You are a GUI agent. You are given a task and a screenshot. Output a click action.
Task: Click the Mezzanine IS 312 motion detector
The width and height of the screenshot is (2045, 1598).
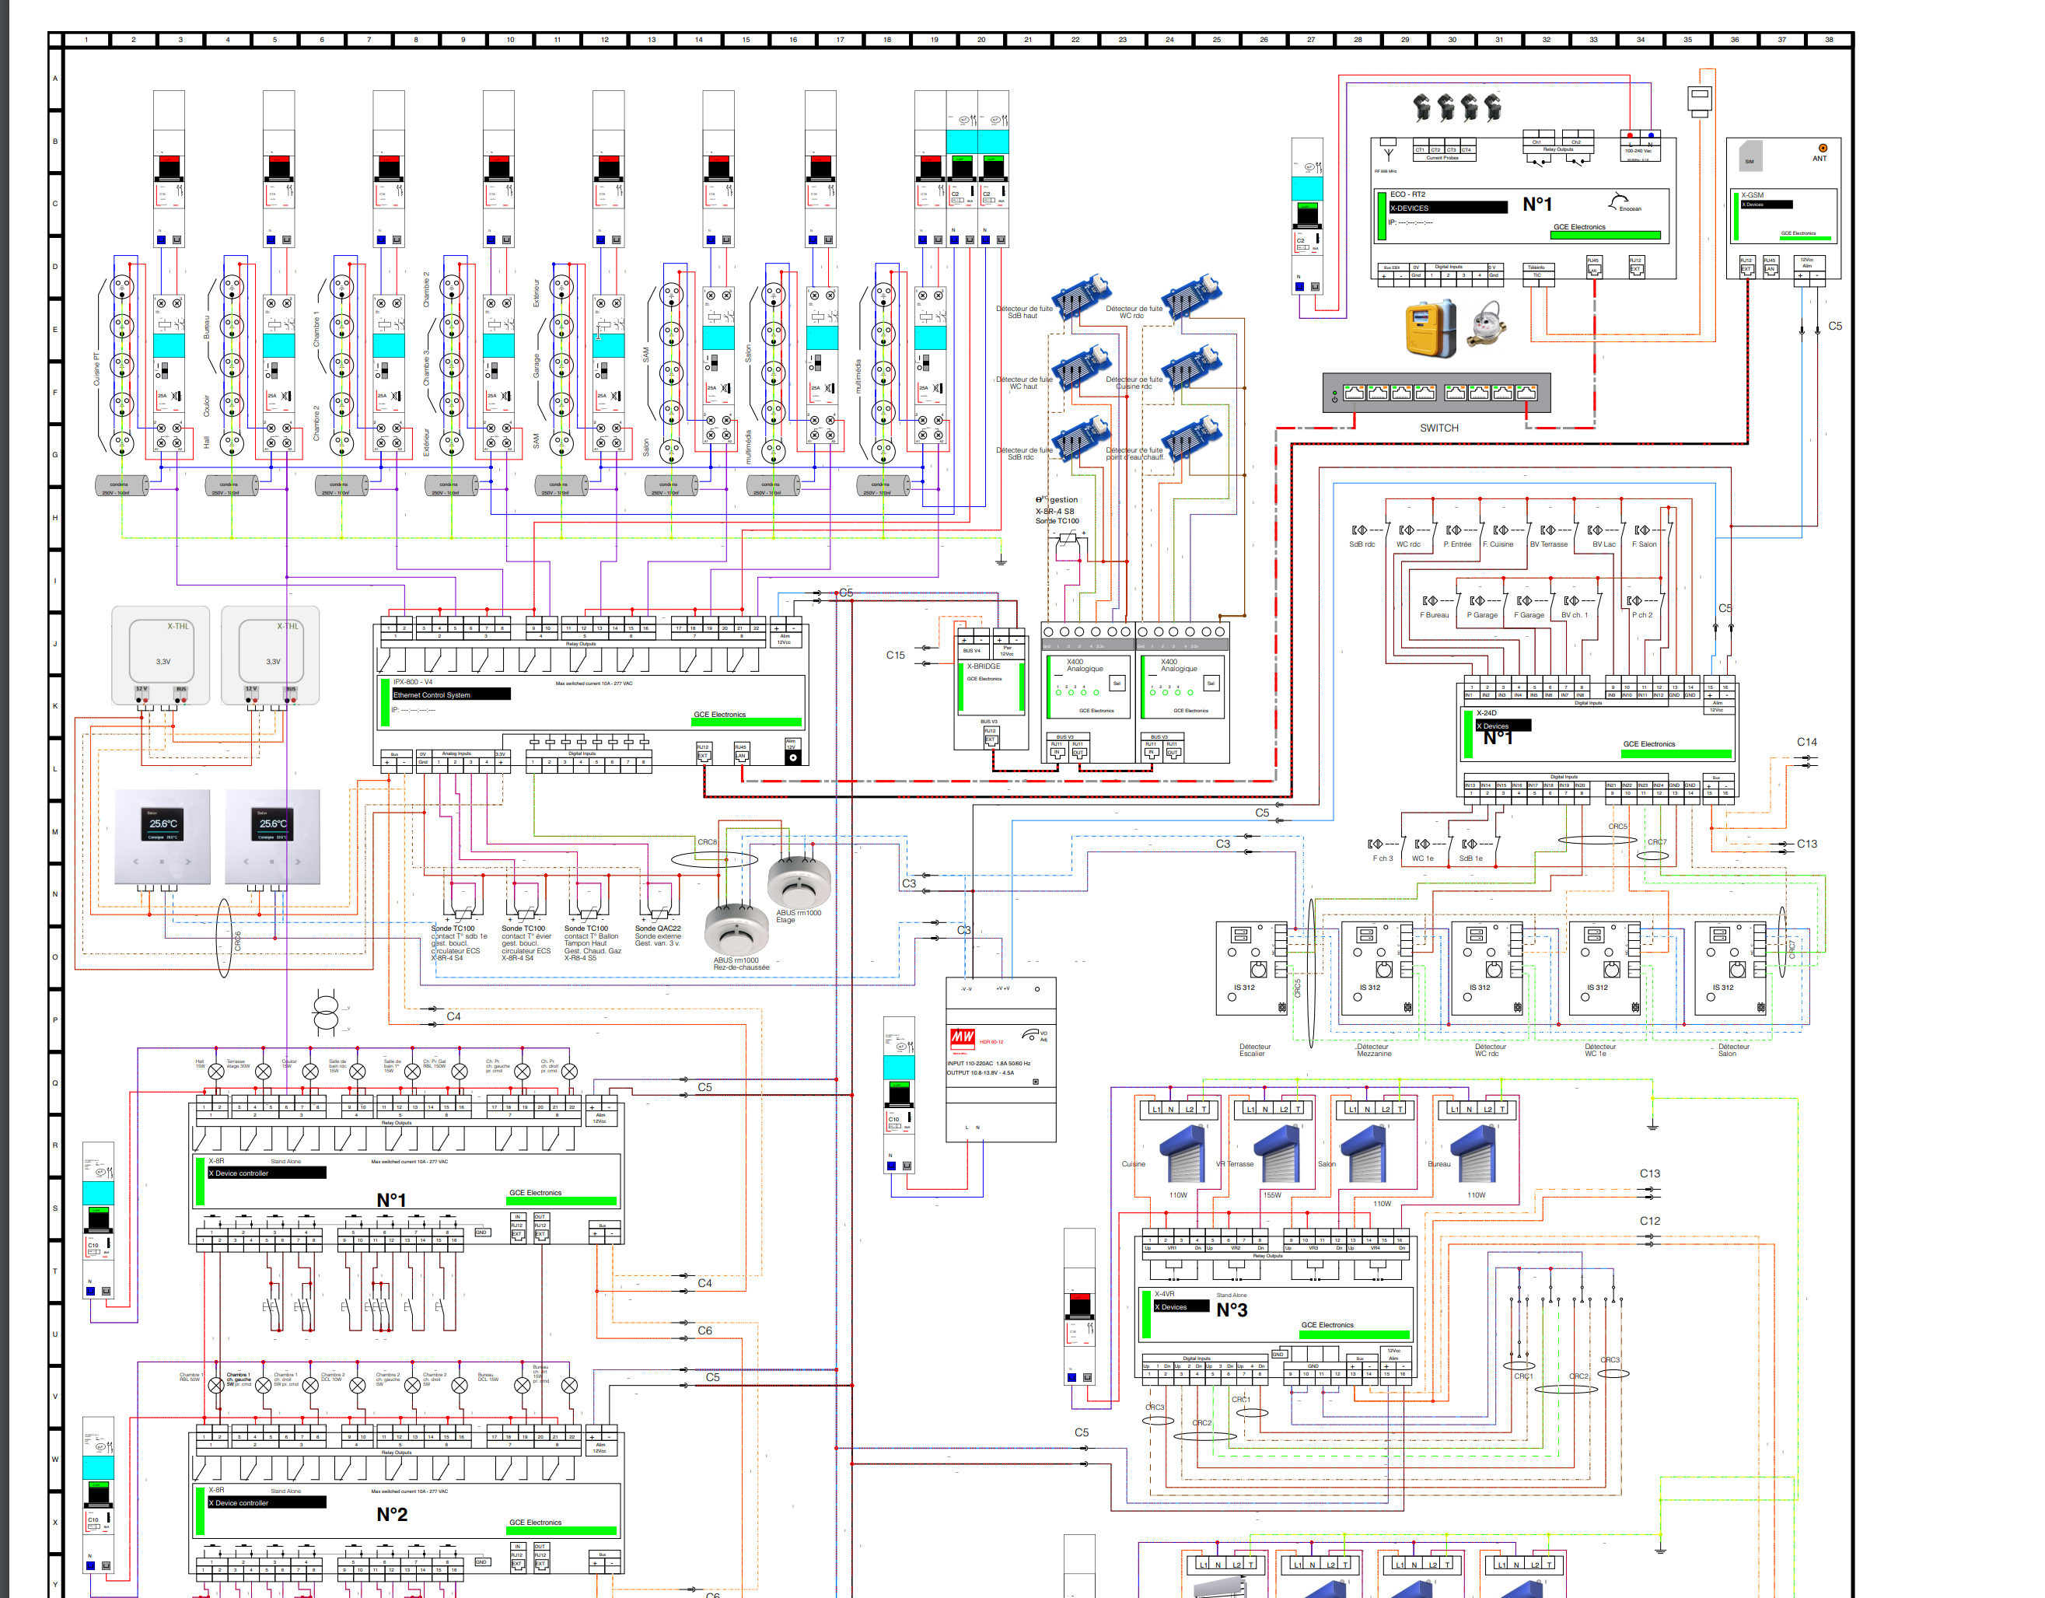pos(1377,968)
